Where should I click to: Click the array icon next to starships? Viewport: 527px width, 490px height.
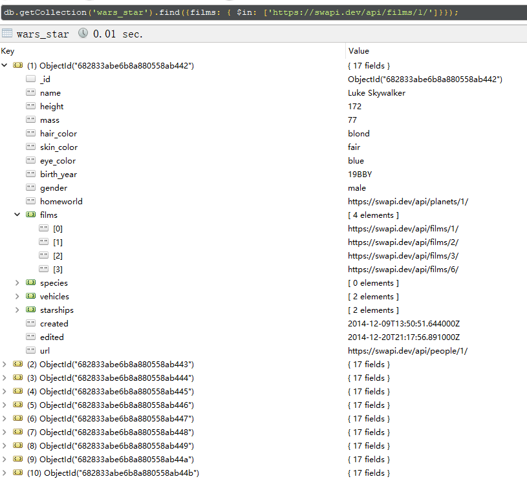(30, 310)
